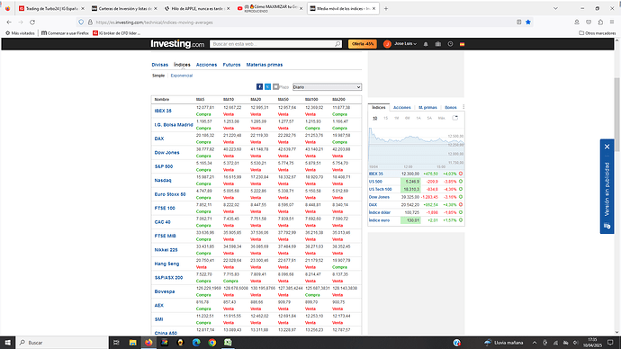Click the clock icon in header
The width and height of the screenshot is (621, 349).
pos(450,44)
